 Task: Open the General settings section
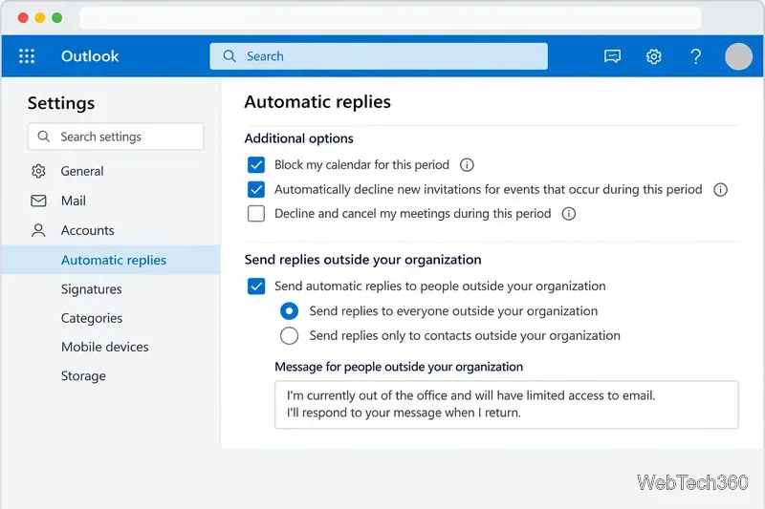coord(82,171)
